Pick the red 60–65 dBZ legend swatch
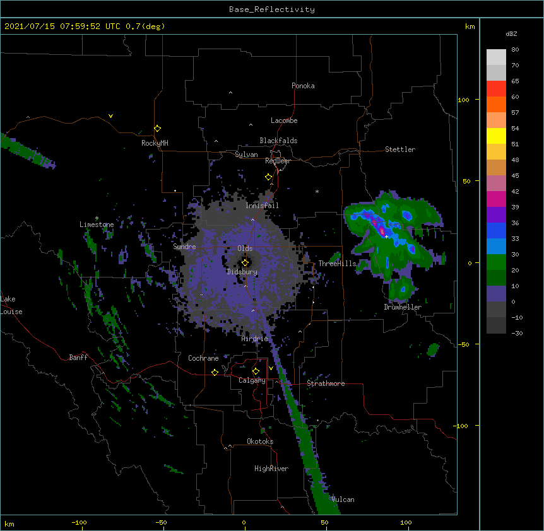544x531 pixels. [x=496, y=88]
